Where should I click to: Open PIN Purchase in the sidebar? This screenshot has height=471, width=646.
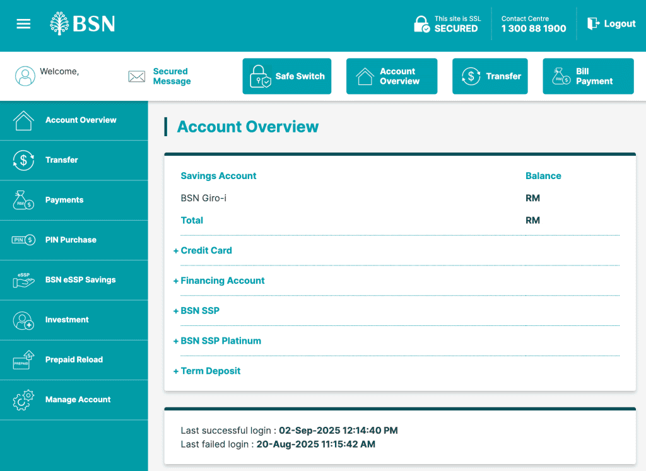(x=74, y=240)
